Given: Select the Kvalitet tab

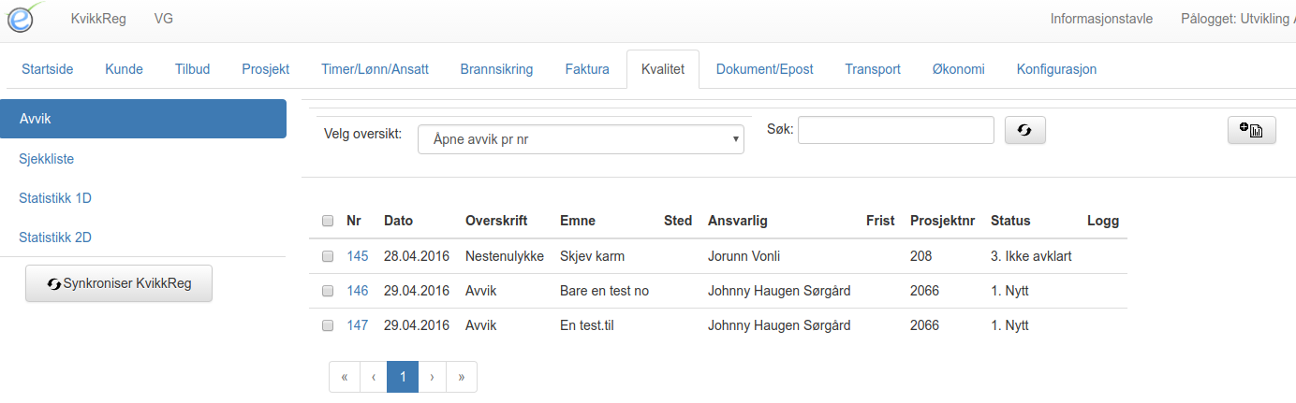Looking at the screenshot, I should pyautogui.click(x=663, y=69).
